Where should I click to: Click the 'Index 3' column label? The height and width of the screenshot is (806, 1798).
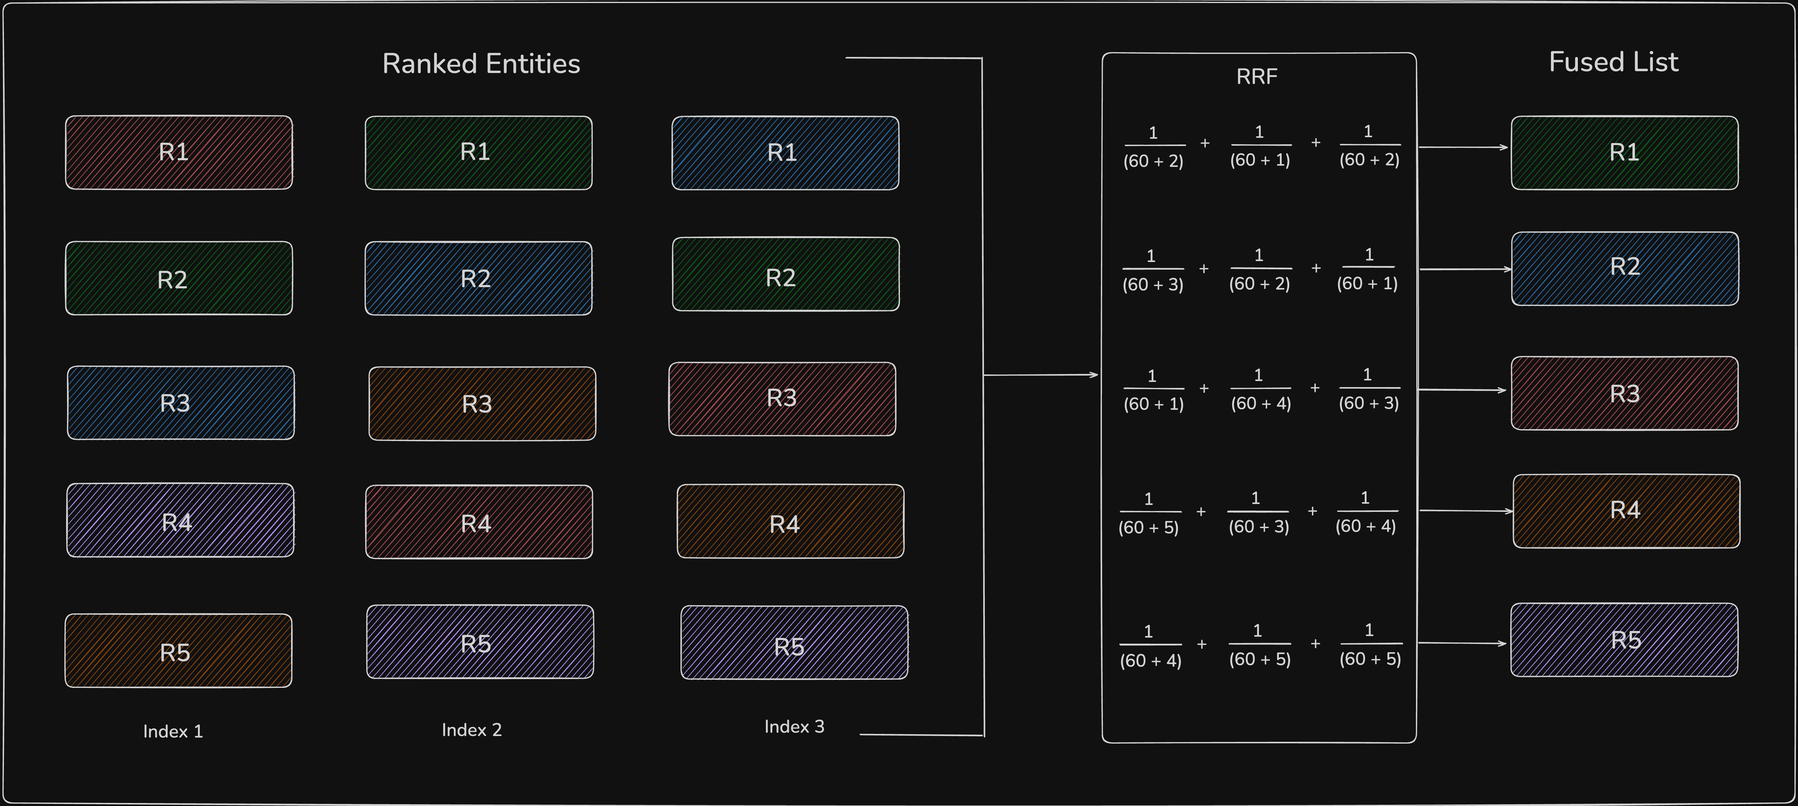[x=794, y=727]
